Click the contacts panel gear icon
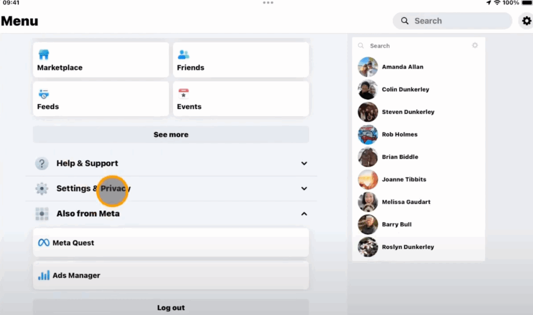533x315 pixels. [475, 45]
